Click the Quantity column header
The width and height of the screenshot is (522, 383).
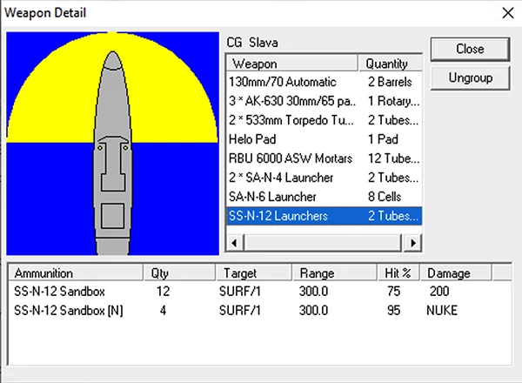pos(389,64)
